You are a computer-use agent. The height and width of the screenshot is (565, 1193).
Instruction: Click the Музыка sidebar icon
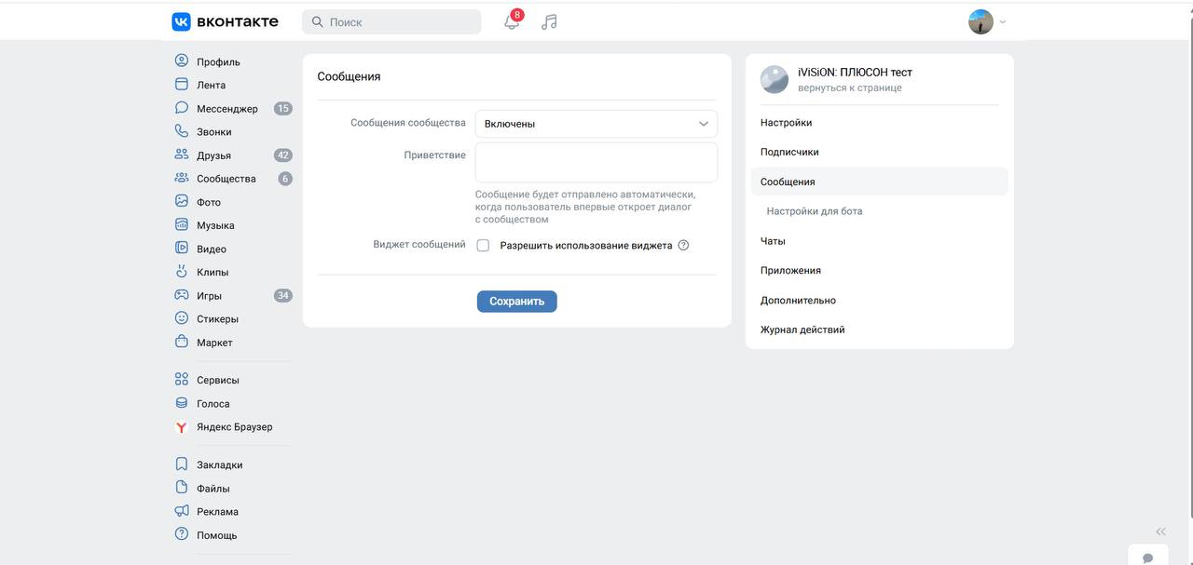tap(182, 224)
